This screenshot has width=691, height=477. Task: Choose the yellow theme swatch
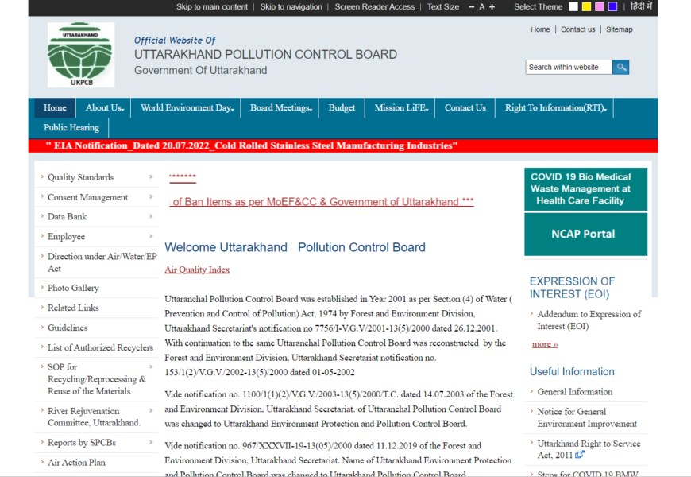(586, 7)
